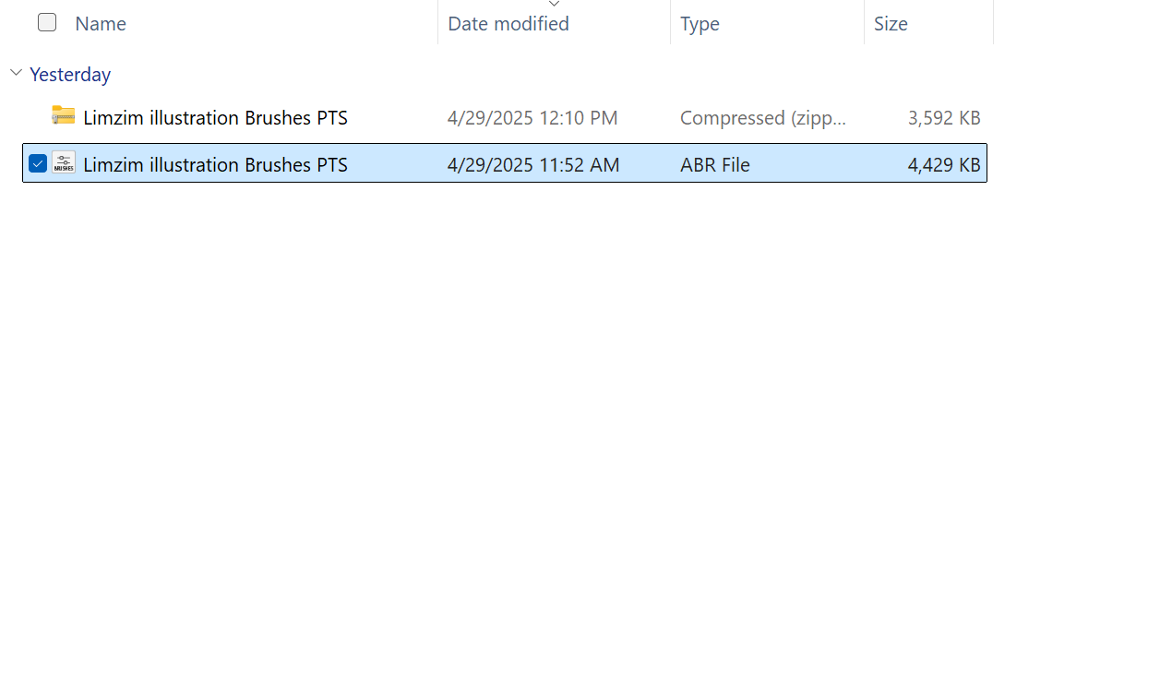Select the compressed Limzim illustration Brushes PTS name
Screen dimensions: 1172x692
pos(215,117)
